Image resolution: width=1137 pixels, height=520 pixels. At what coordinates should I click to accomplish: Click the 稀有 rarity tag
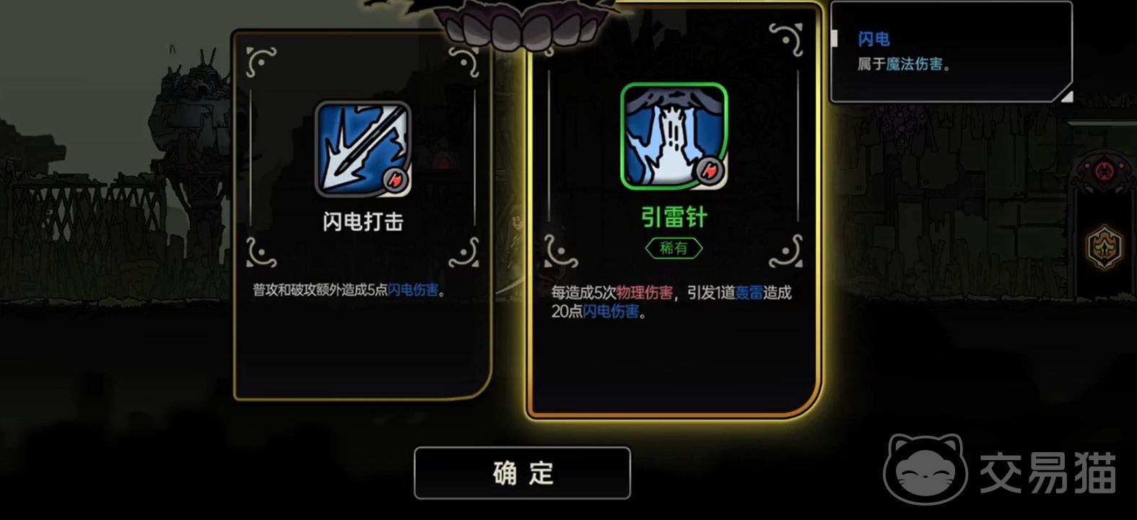(x=674, y=248)
